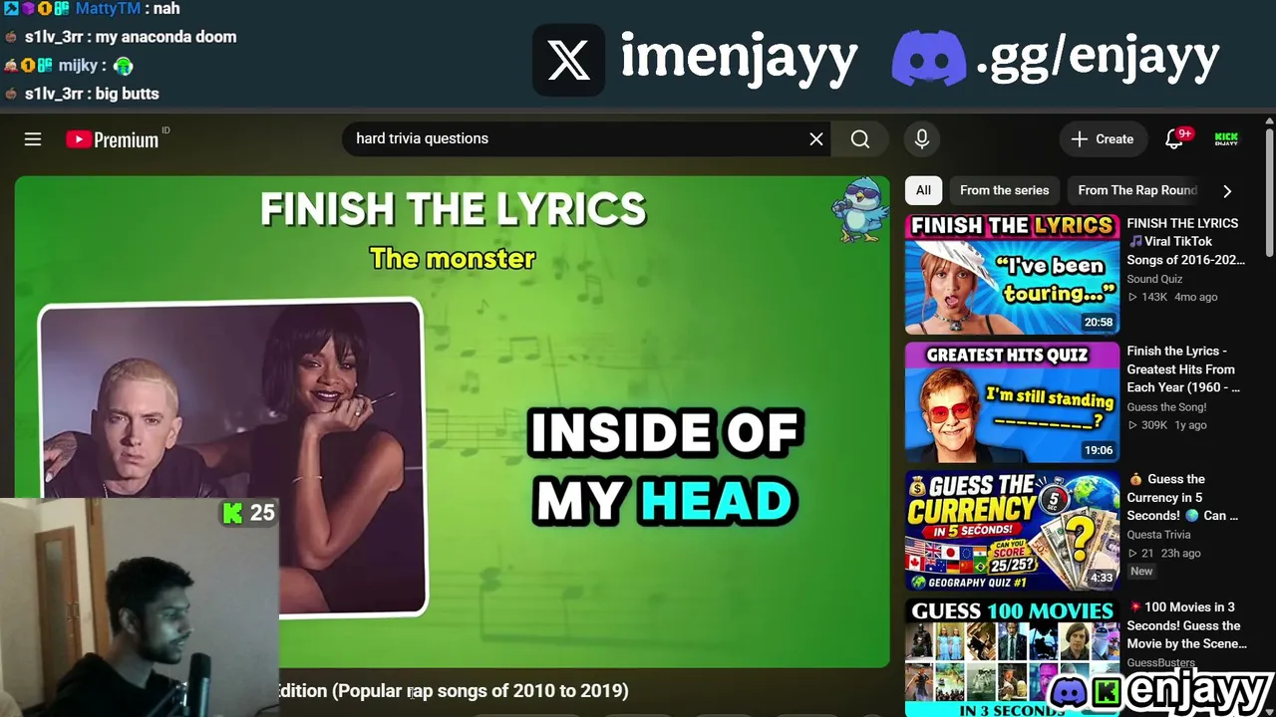Click MattyTM username in chat

pyautogui.click(x=110, y=9)
